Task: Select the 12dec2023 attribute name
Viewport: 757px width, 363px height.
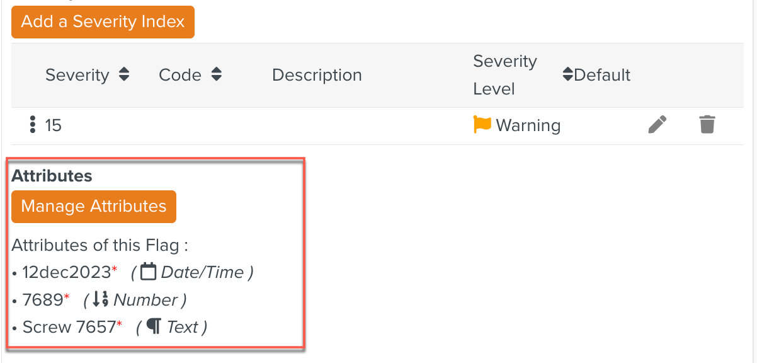Action: [66, 273]
